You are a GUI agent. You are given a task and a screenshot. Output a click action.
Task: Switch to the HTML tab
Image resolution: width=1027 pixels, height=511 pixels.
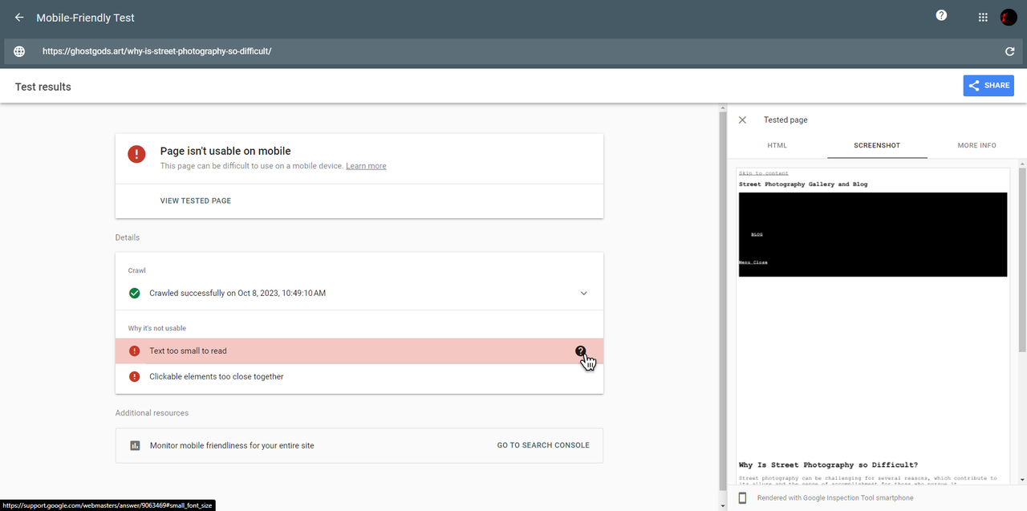[x=777, y=145]
